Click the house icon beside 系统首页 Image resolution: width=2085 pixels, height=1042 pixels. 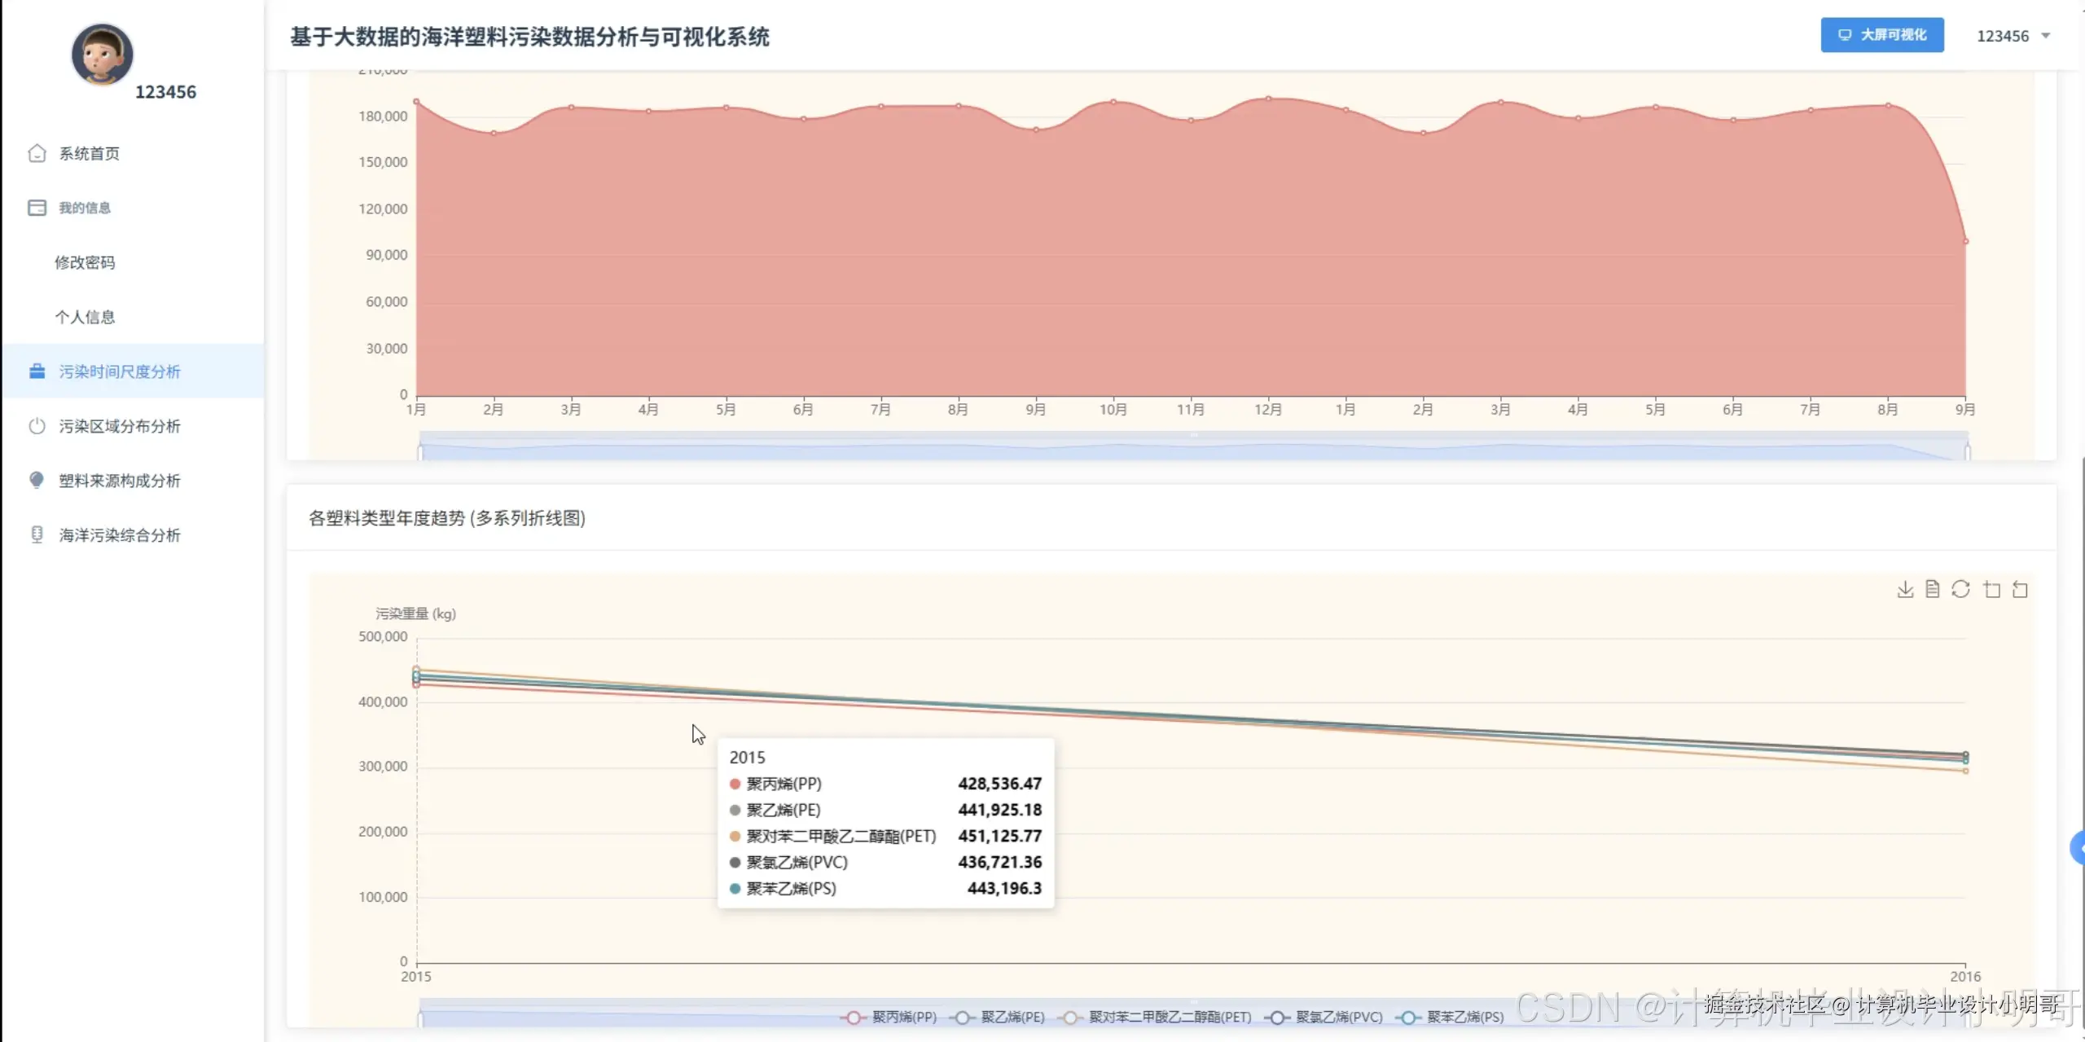point(37,153)
